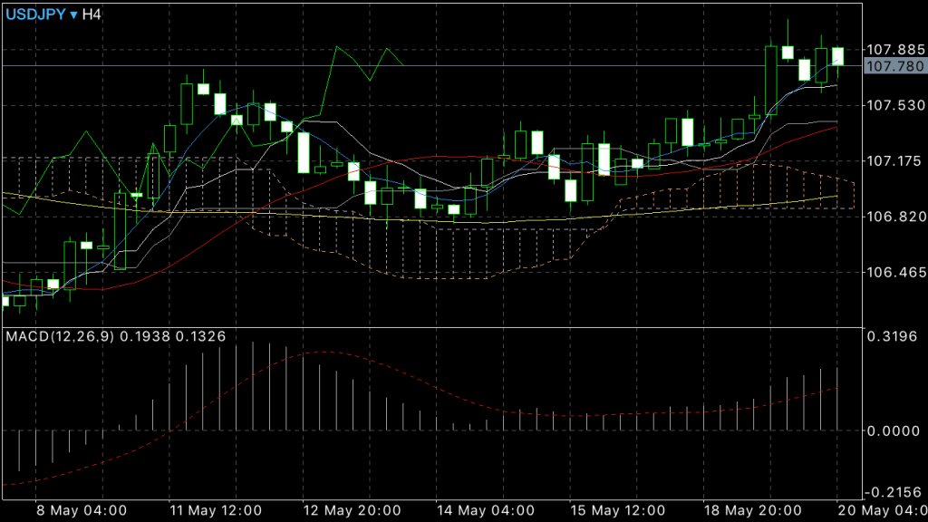Click the 106.465 price axis label

(895, 272)
